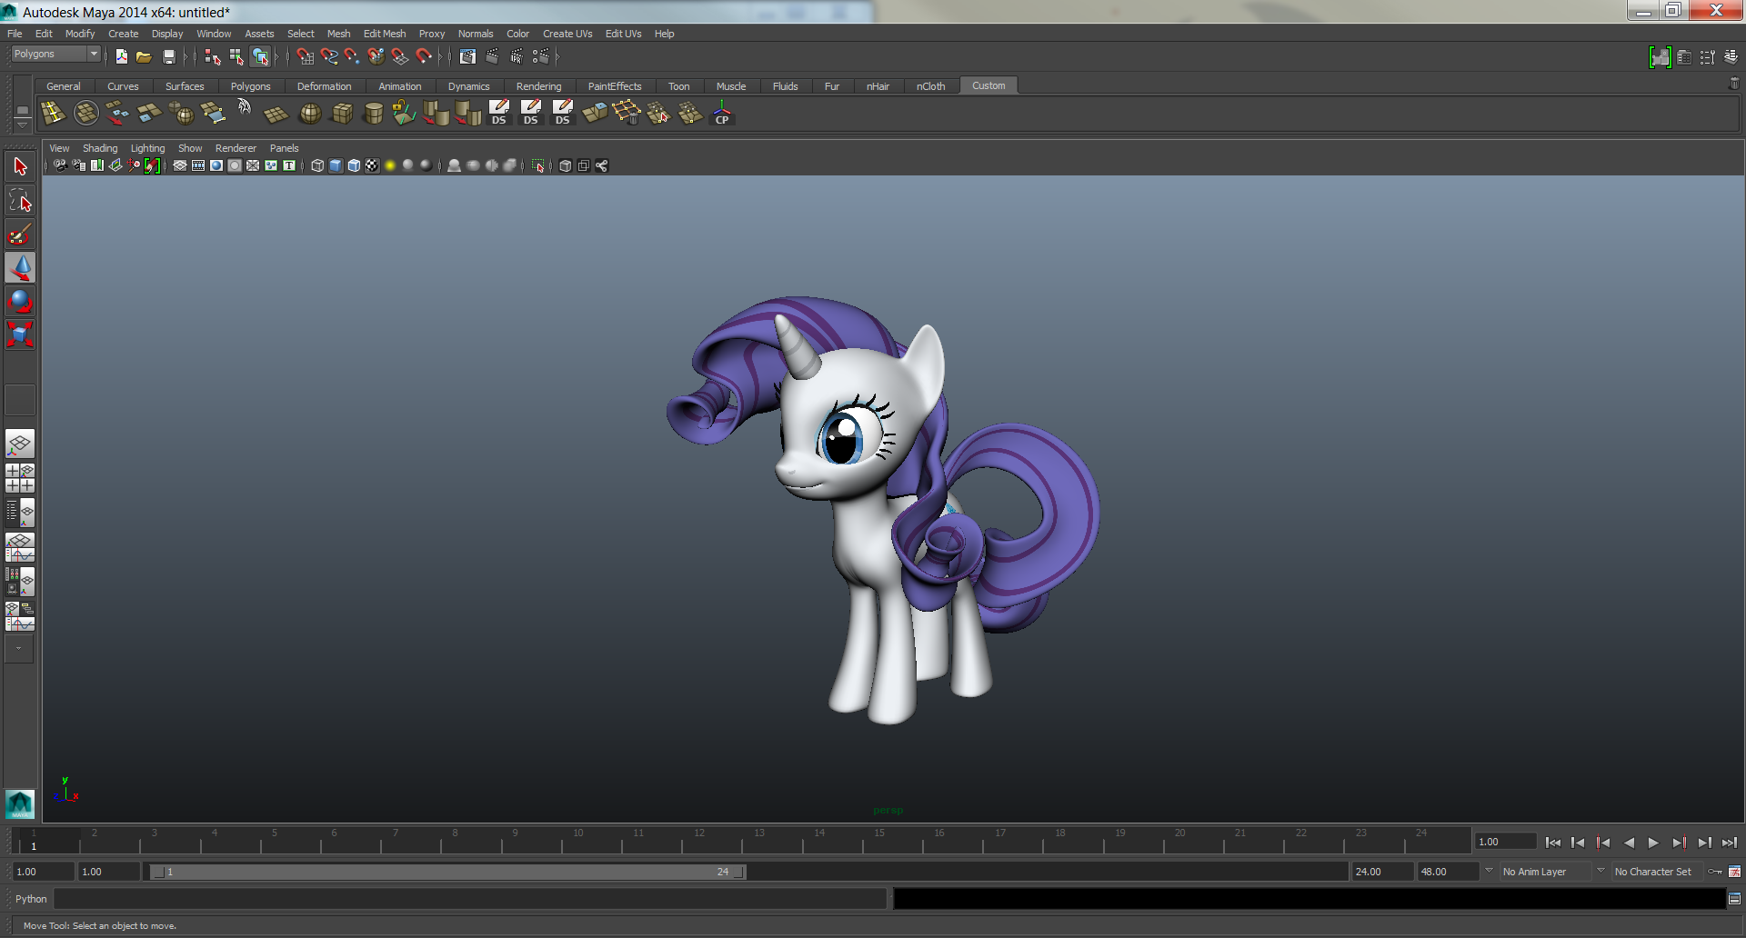Open the Normals menu

pyautogui.click(x=476, y=34)
